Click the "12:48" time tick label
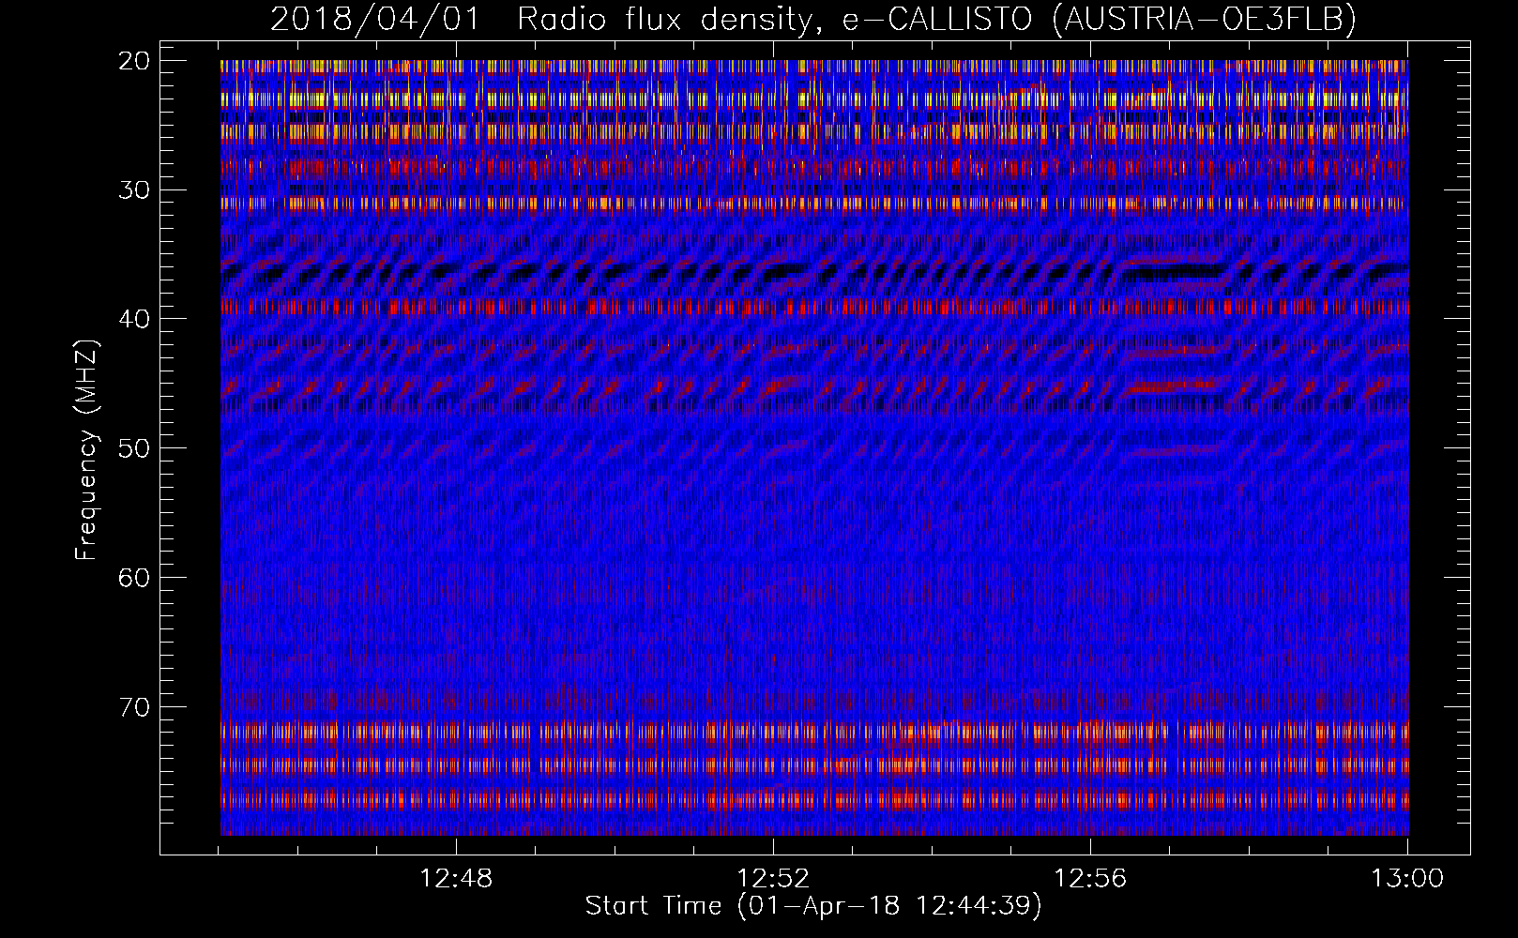 pyautogui.click(x=456, y=879)
